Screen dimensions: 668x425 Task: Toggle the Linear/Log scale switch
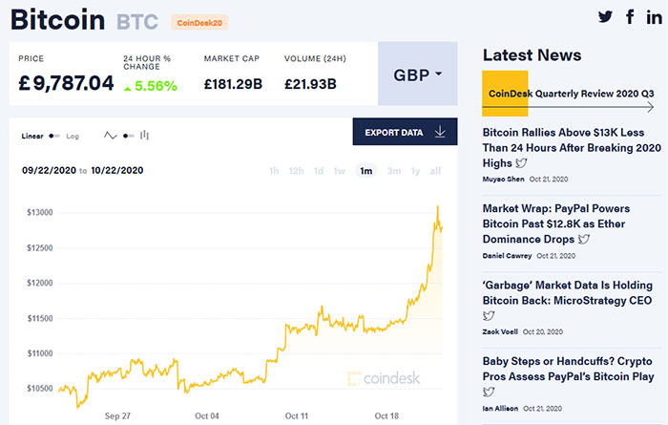tap(54, 136)
